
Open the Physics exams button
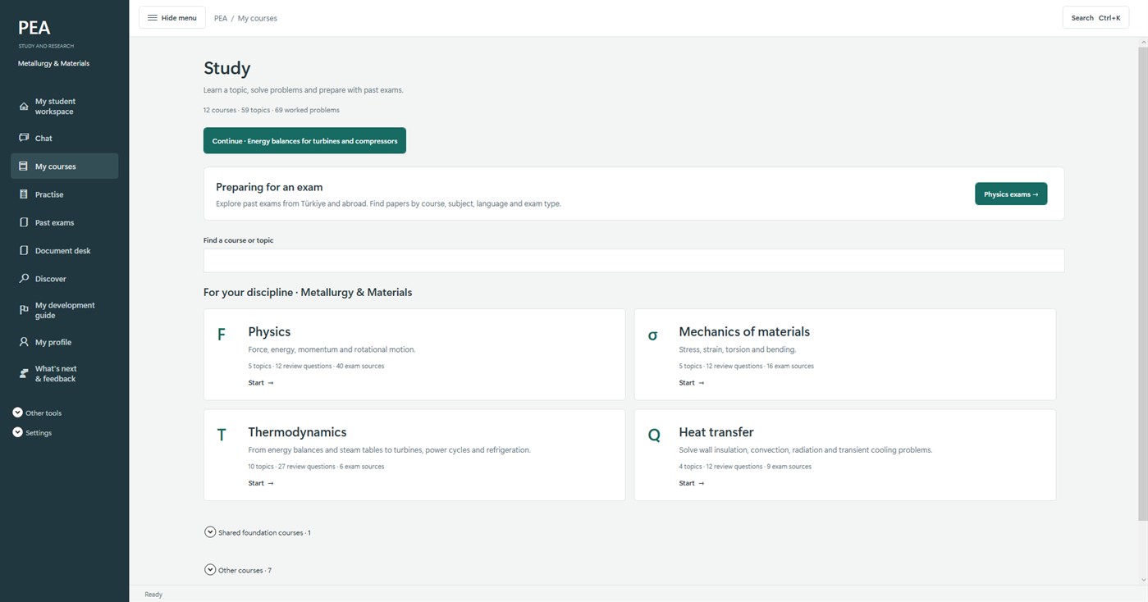[1011, 194]
